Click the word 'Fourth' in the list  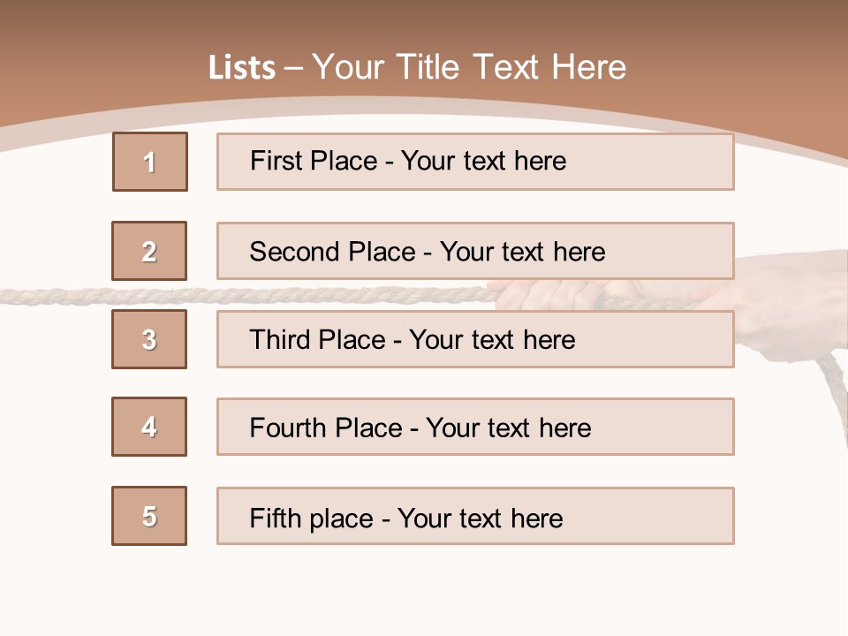pos(283,428)
